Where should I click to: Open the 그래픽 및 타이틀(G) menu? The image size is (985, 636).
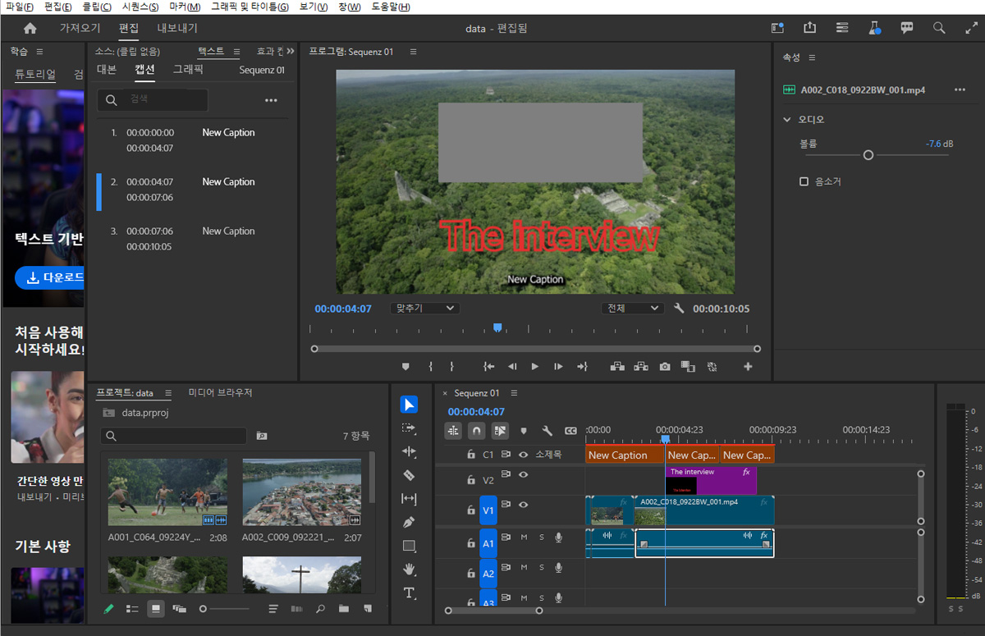[x=250, y=7]
